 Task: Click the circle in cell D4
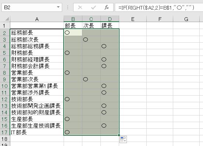click(104, 46)
